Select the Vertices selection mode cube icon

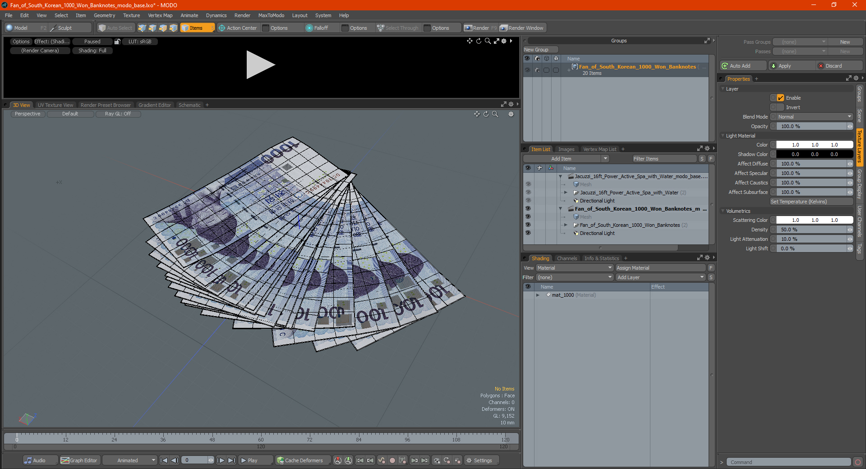point(142,28)
